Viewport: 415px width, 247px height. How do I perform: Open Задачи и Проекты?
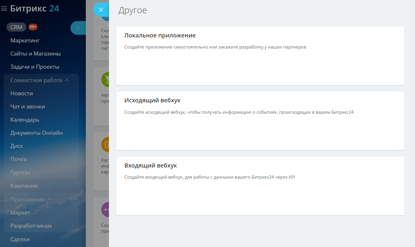[x=35, y=67]
